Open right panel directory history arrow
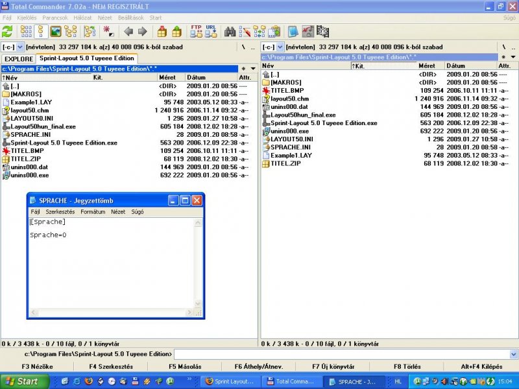The image size is (519, 389). [513, 57]
